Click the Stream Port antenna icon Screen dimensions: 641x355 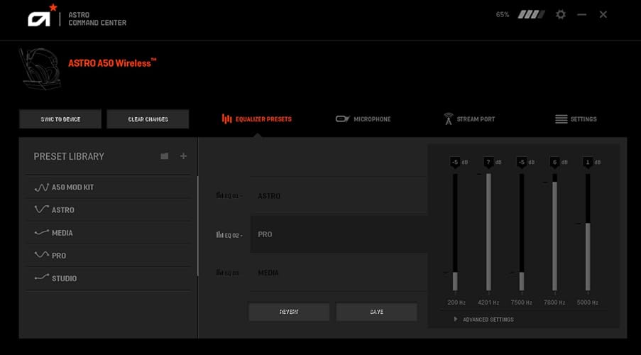click(449, 119)
